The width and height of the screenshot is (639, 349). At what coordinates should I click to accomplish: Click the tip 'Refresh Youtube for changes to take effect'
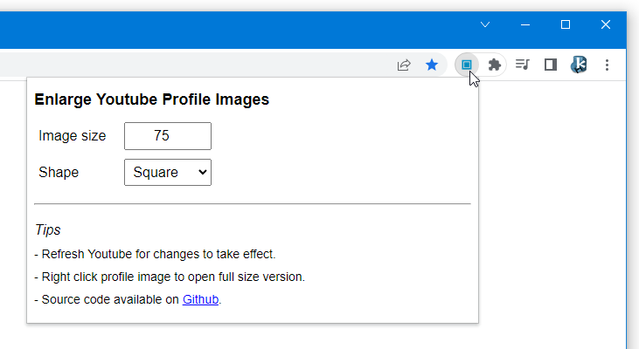[x=155, y=254]
